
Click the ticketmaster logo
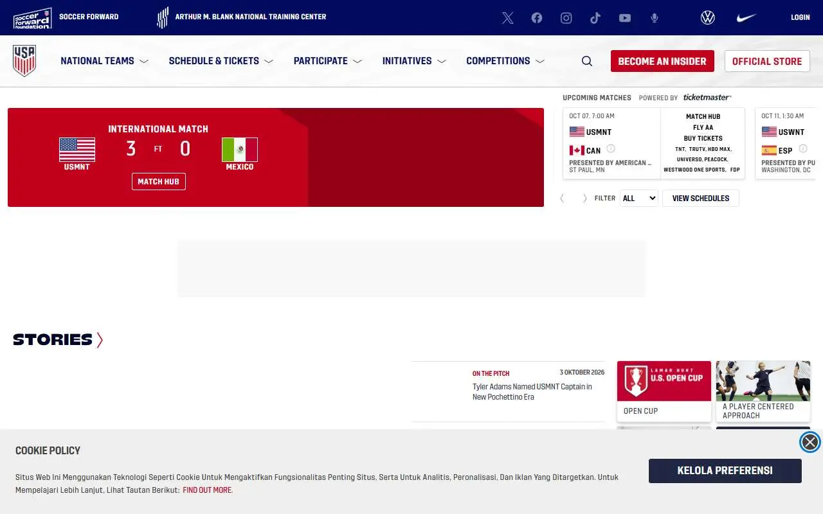(707, 97)
